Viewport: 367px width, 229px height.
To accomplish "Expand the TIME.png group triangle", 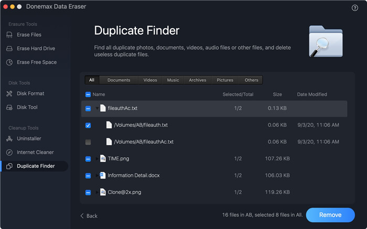I will tap(97, 159).
